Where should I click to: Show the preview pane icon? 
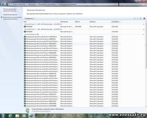pyautogui.click(x=140, y=18)
